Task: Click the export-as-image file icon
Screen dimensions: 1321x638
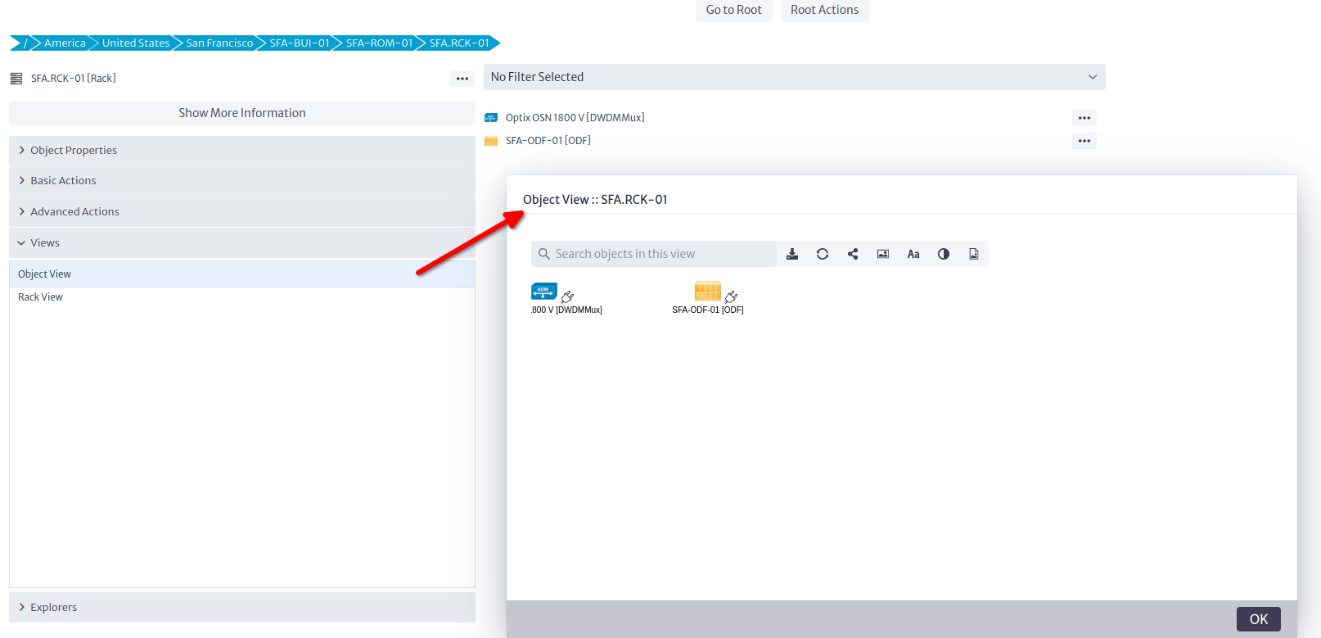Action: 974,254
